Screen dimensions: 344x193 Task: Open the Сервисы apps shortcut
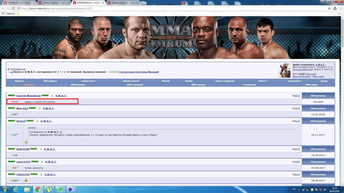tap(9, 13)
